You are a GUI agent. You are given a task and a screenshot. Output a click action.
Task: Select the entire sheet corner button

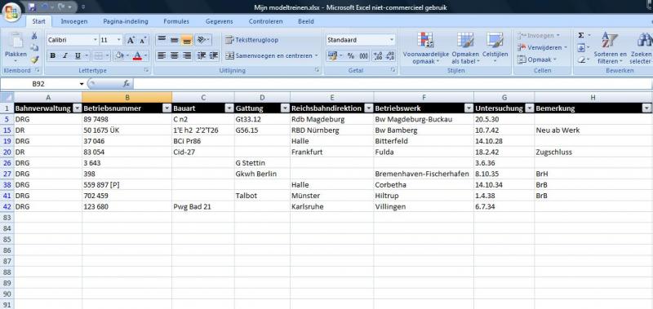click(x=7, y=97)
